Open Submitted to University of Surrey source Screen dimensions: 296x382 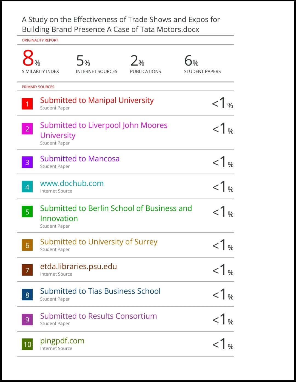click(x=99, y=242)
